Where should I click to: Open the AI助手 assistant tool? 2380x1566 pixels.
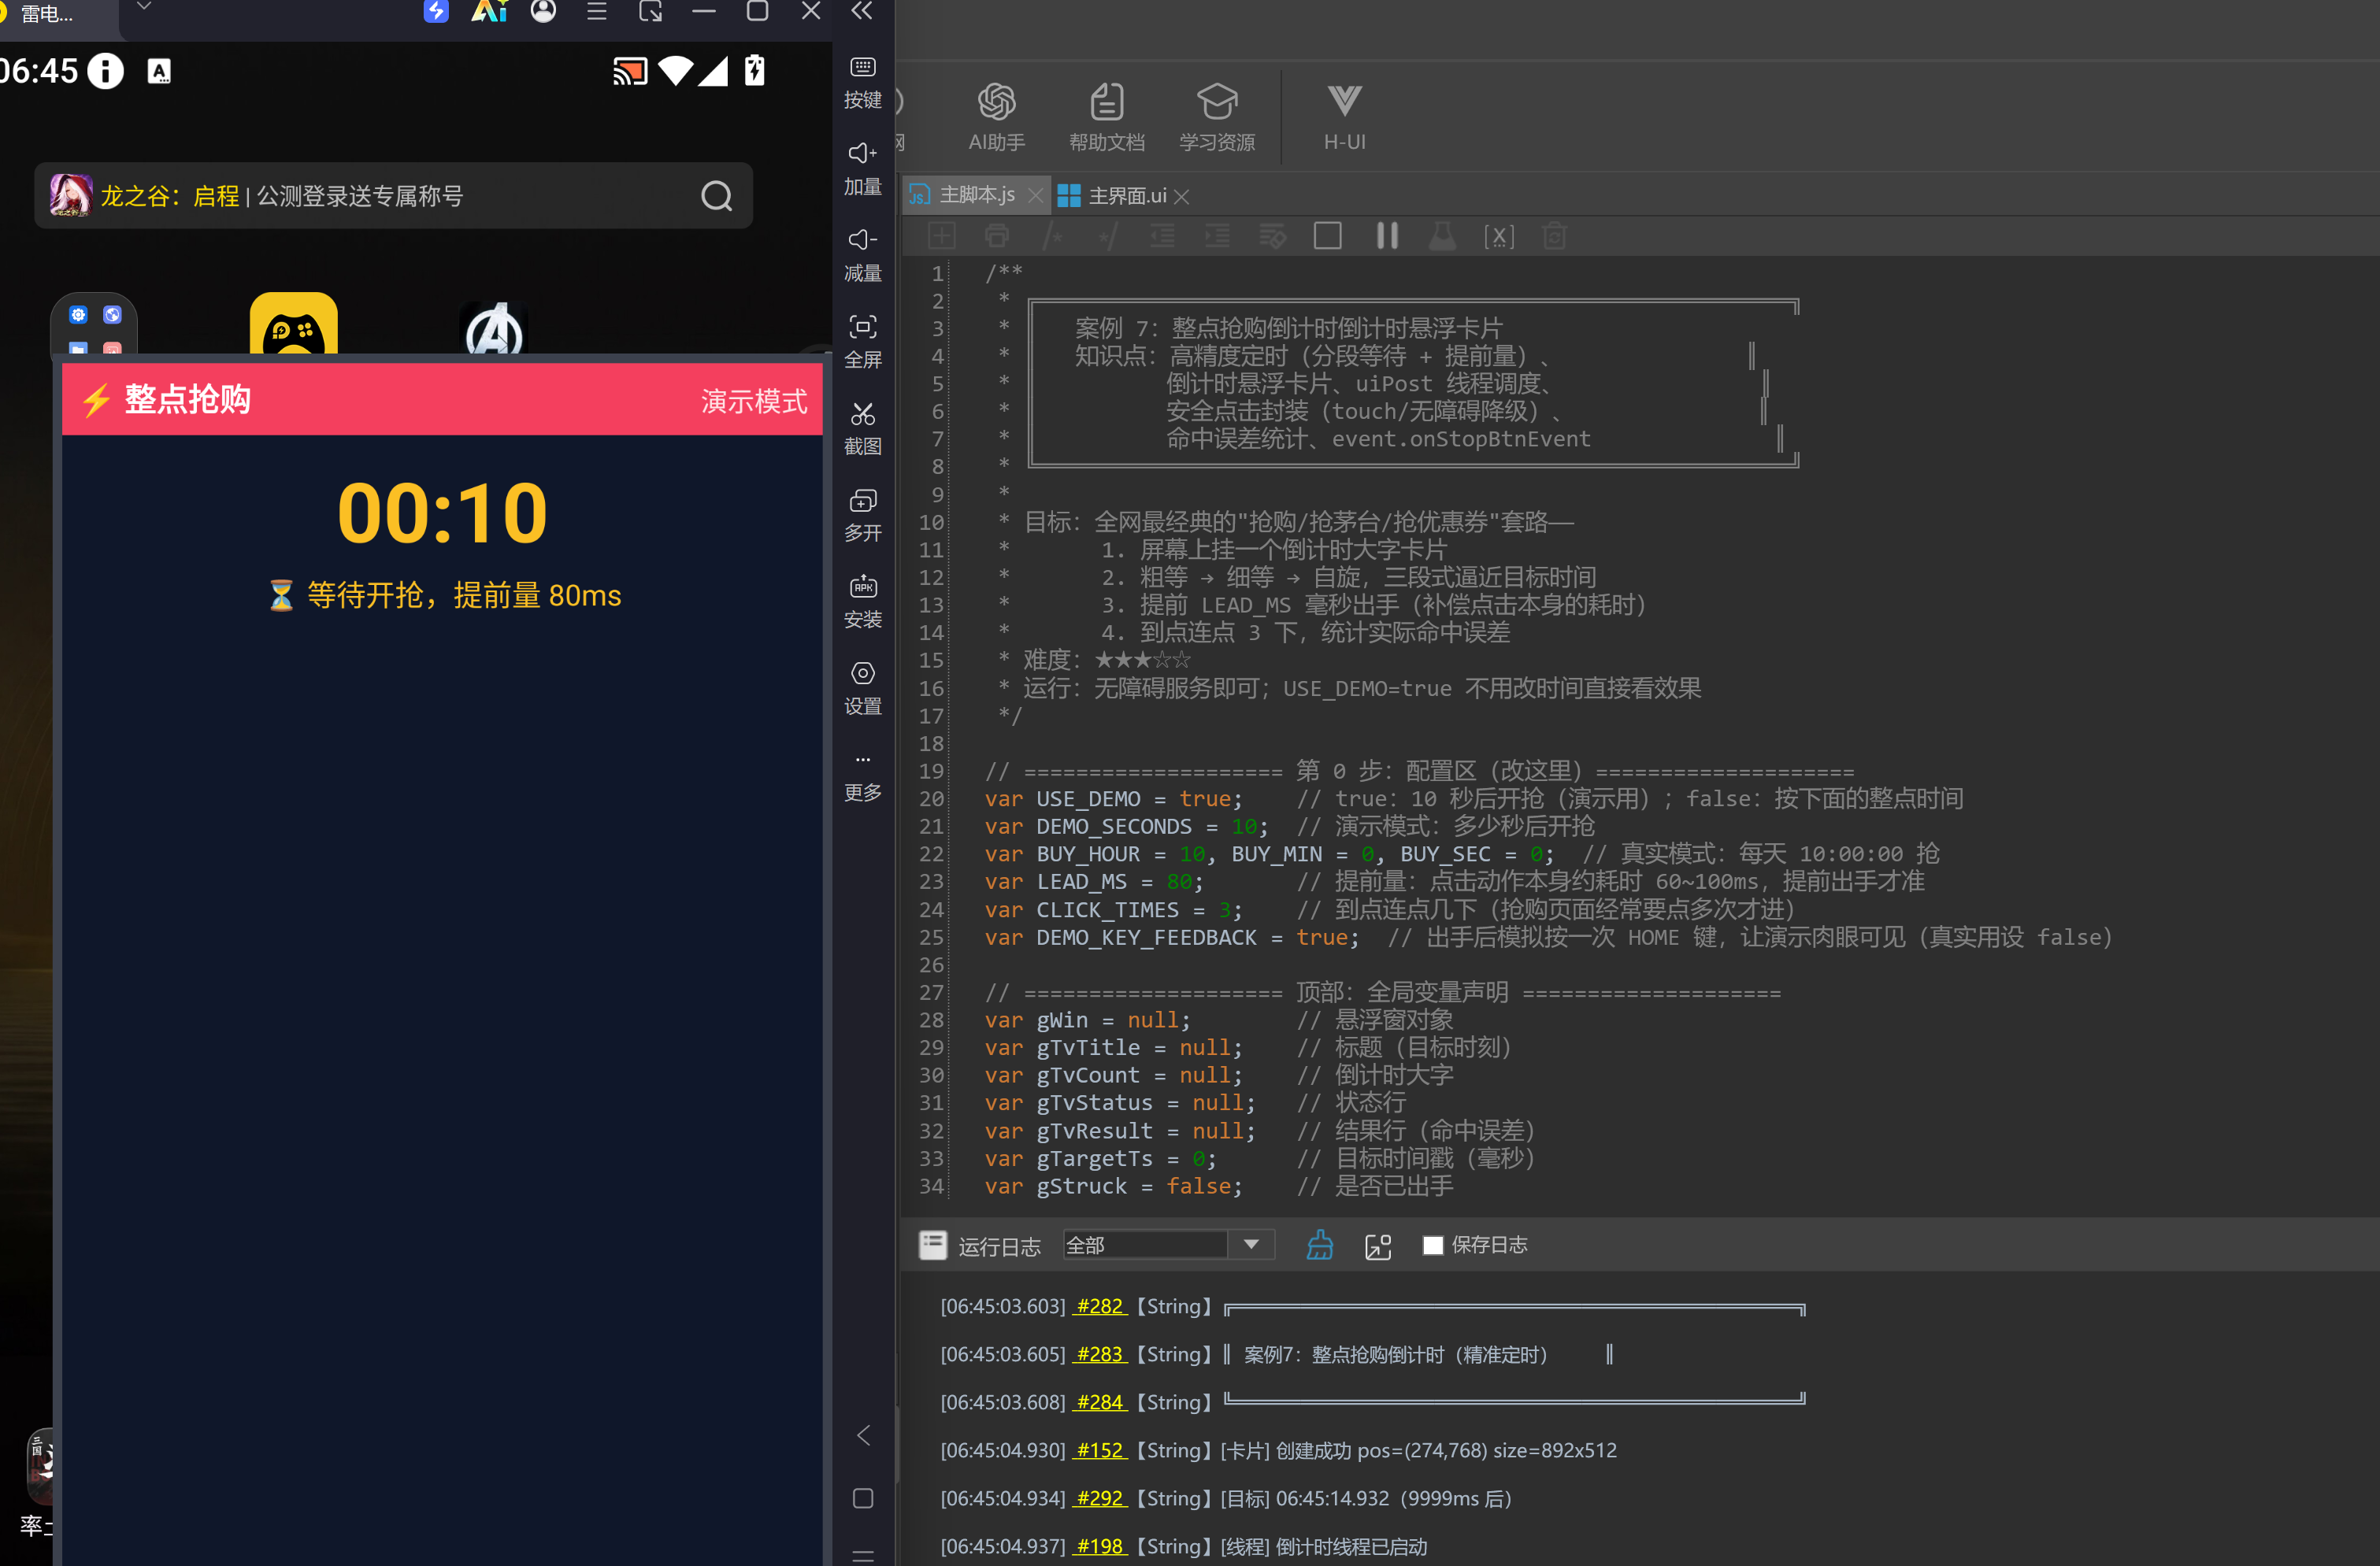996,117
